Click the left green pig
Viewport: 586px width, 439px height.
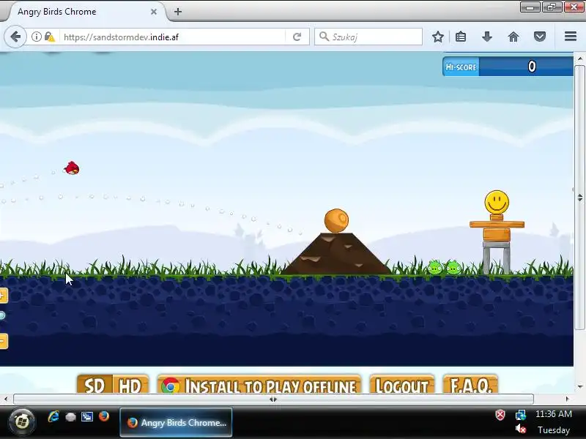[434, 267]
